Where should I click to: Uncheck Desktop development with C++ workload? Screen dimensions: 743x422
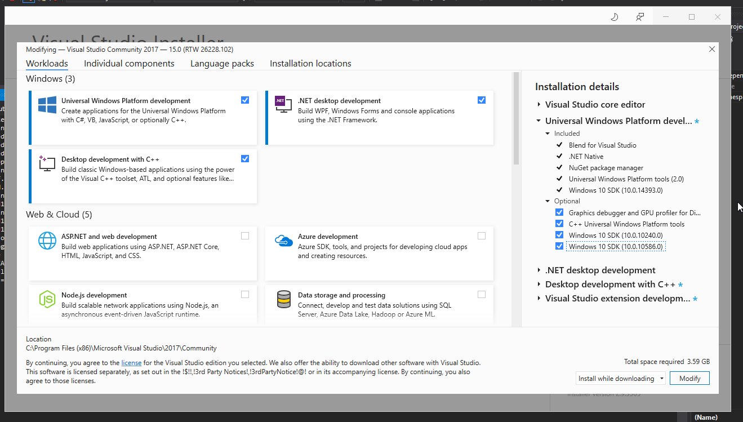click(x=245, y=159)
